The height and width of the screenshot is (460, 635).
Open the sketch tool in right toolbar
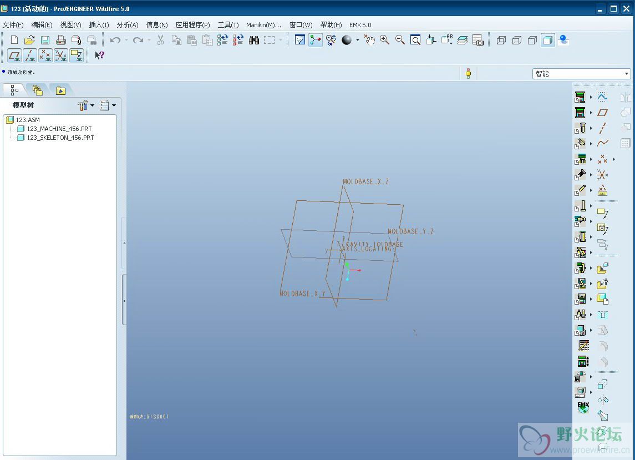click(603, 97)
